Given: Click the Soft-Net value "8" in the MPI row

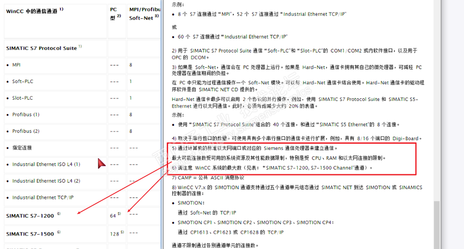Looking at the screenshot, I should tap(131, 65).
